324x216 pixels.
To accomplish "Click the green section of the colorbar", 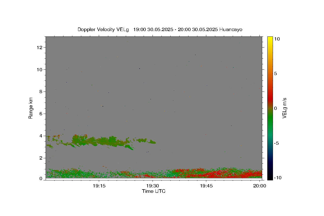I will click(270, 119).
